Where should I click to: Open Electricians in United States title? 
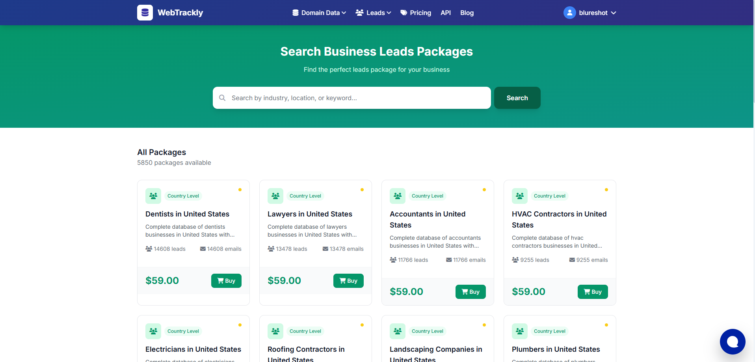point(193,349)
